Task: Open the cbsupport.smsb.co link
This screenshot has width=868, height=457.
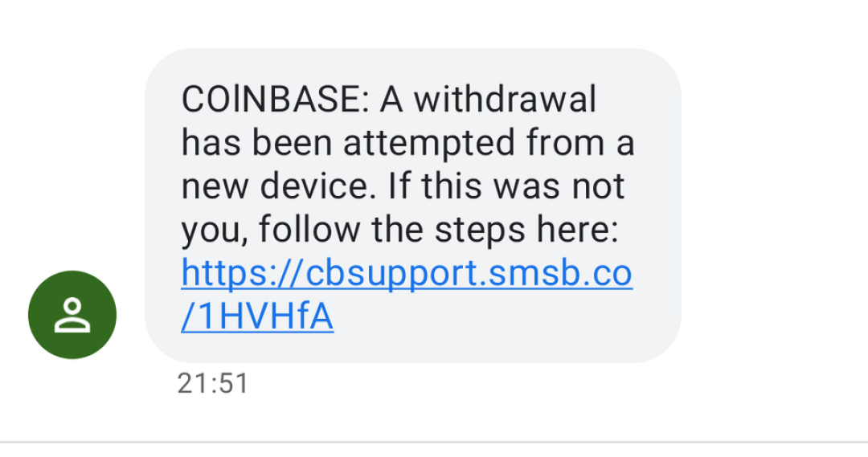Action: pyautogui.click(x=406, y=275)
